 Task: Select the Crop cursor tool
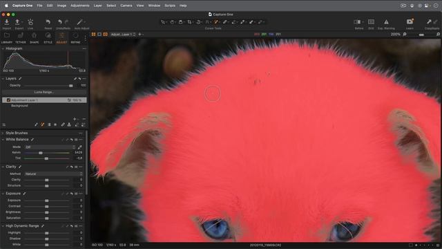pyautogui.click(x=189, y=22)
